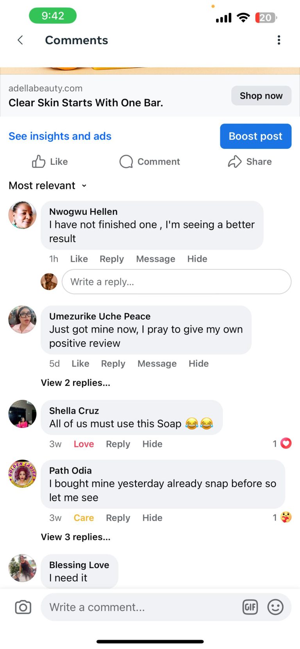Like Nwogwu Hellen's comment
The height and width of the screenshot is (649, 300).
tap(79, 259)
